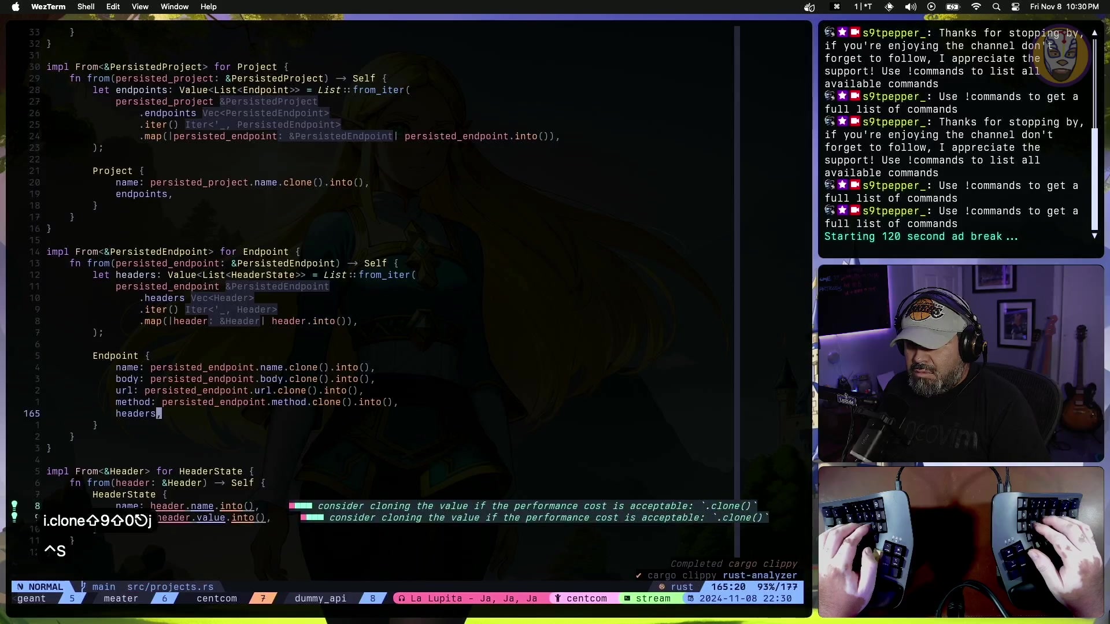Open the View menu
This screenshot has width=1110, height=624.
(x=140, y=7)
